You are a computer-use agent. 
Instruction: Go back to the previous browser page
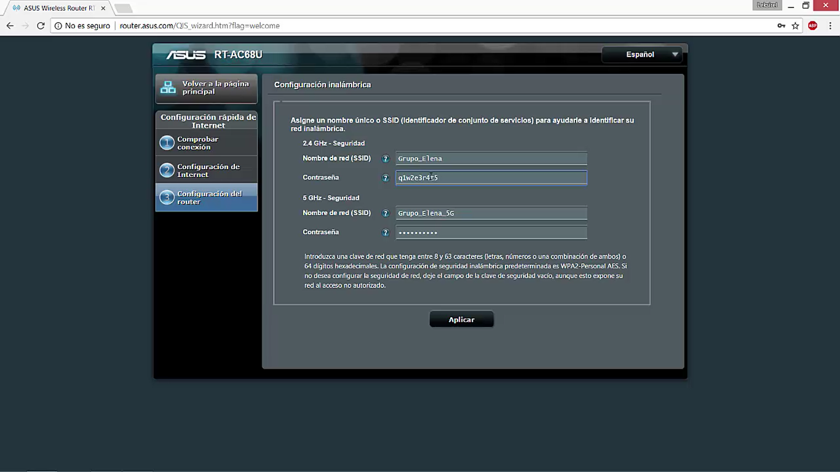point(10,26)
